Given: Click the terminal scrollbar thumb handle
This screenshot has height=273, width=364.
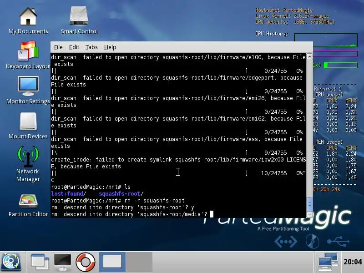Looking at the screenshot, I should coord(309,204).
